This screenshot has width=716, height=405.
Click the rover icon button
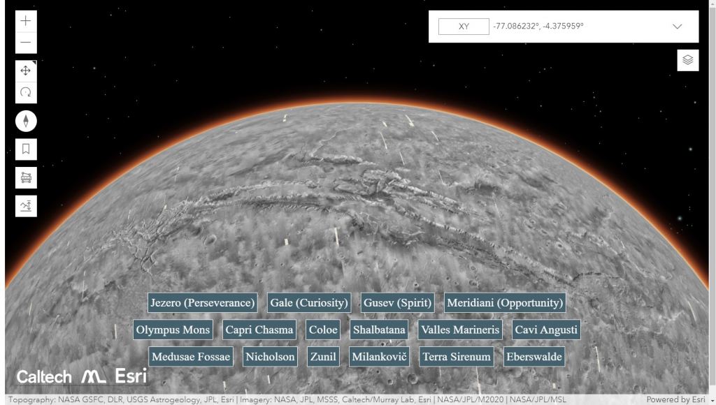(26, 177)
